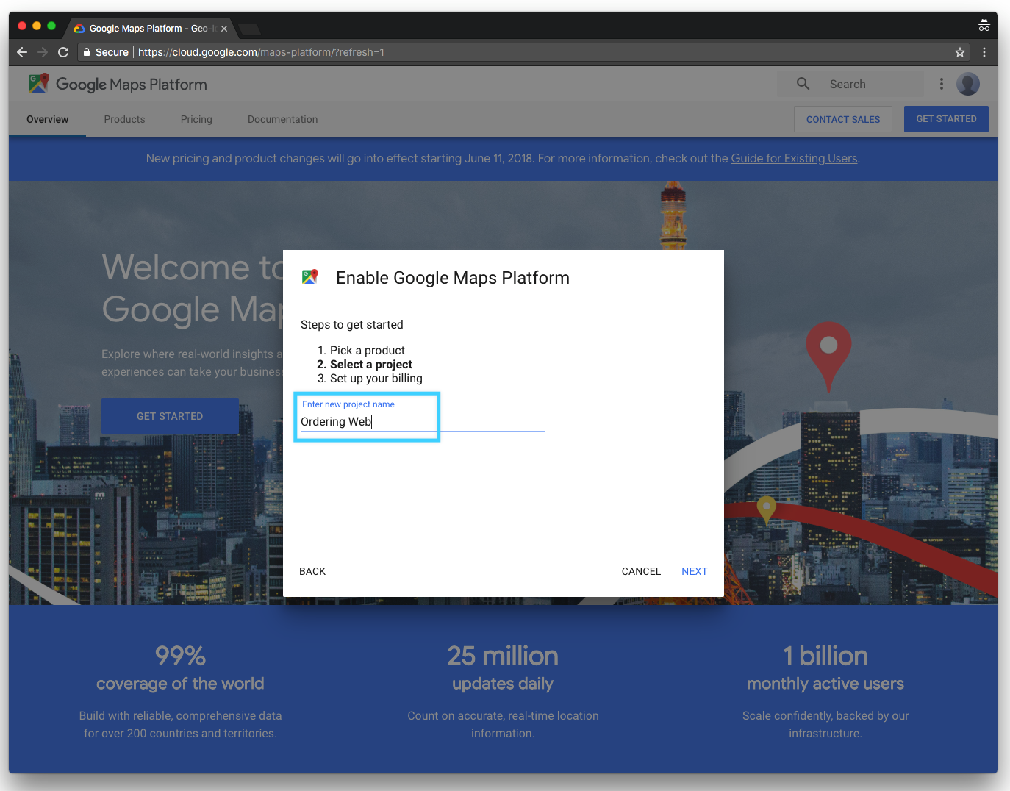Click the new empty tab button
Viewport: 1010px width, 791px height.
point(250,29)
